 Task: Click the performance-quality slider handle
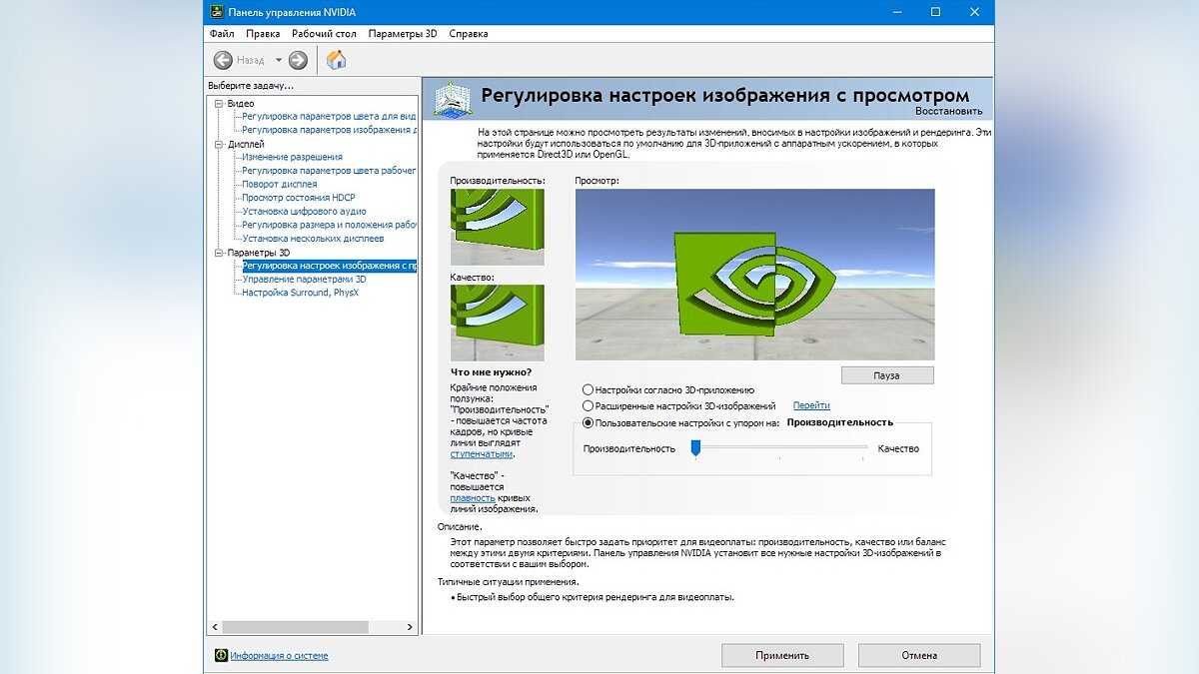[x=695, y=448]
